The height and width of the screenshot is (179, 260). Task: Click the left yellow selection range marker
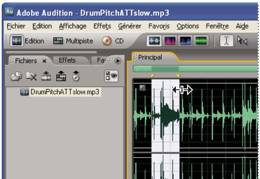tap(153, 76)
